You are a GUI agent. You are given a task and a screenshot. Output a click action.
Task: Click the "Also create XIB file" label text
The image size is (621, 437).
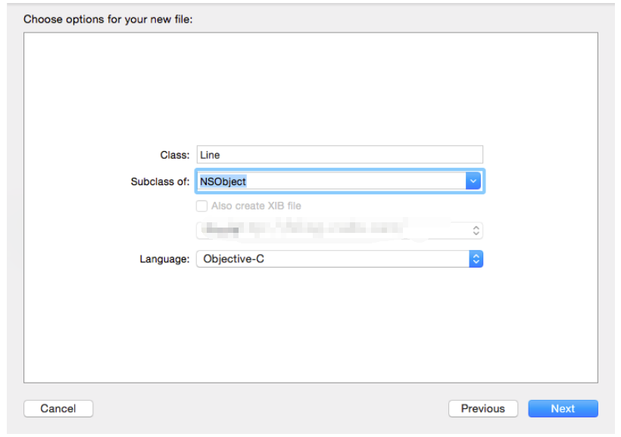[x=256, y=206]
